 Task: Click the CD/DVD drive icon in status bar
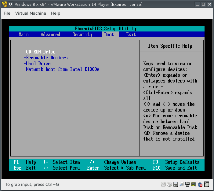pos(169,184)
